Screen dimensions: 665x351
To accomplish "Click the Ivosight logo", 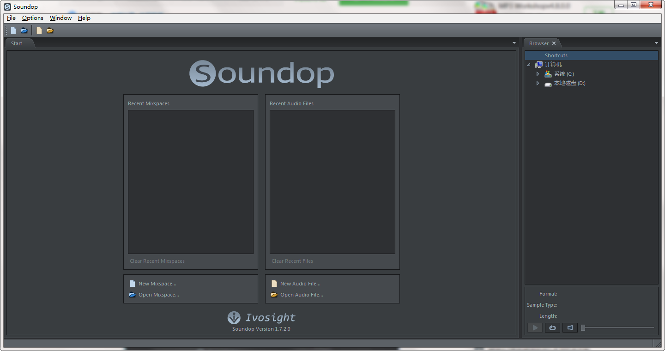I will (261, 318).
